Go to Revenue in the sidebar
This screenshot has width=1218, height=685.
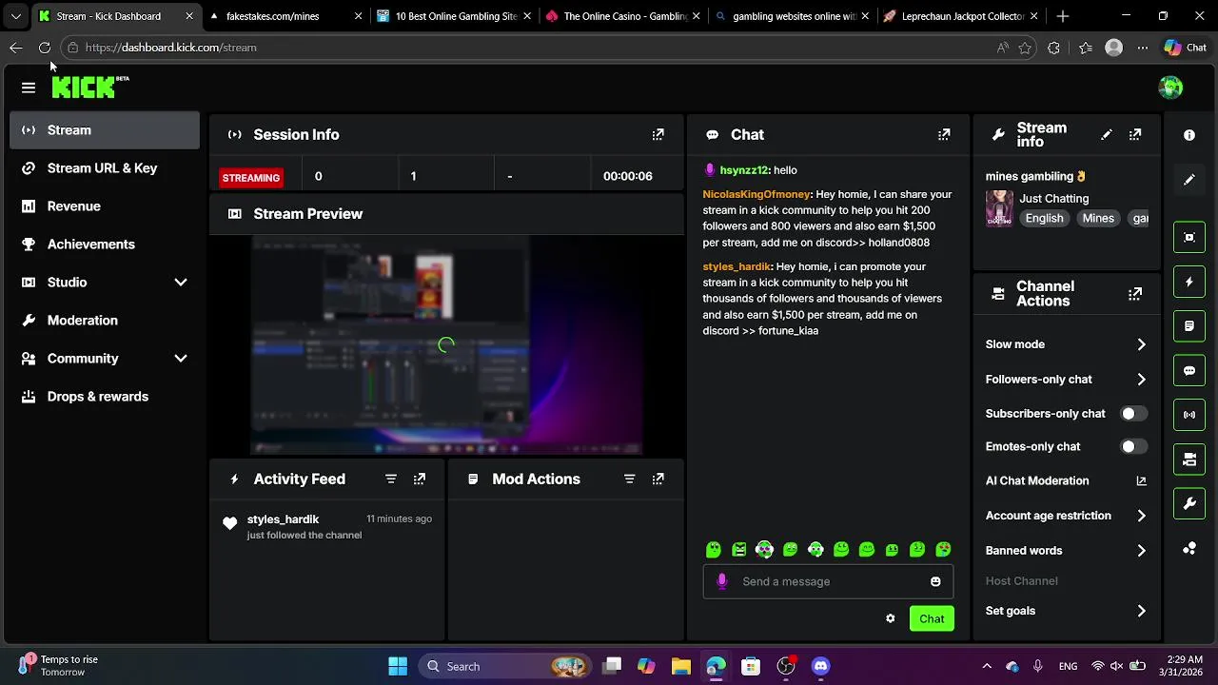pyautogui.click(x=105, y=206)
